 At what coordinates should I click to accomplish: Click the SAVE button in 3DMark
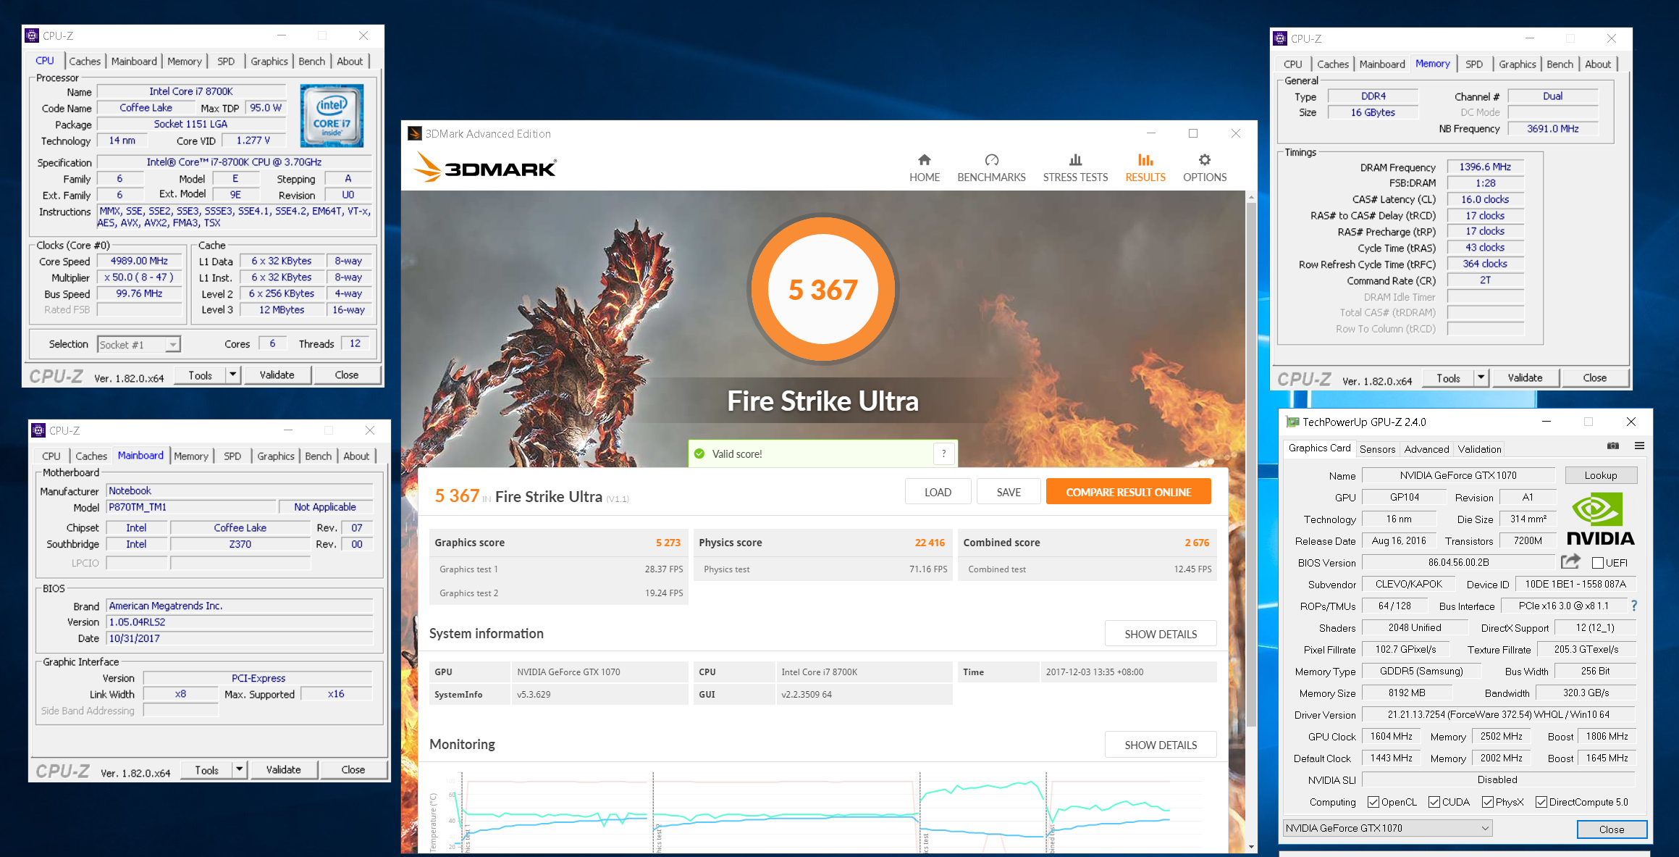pyautogui.click(x=1009, y=492)
